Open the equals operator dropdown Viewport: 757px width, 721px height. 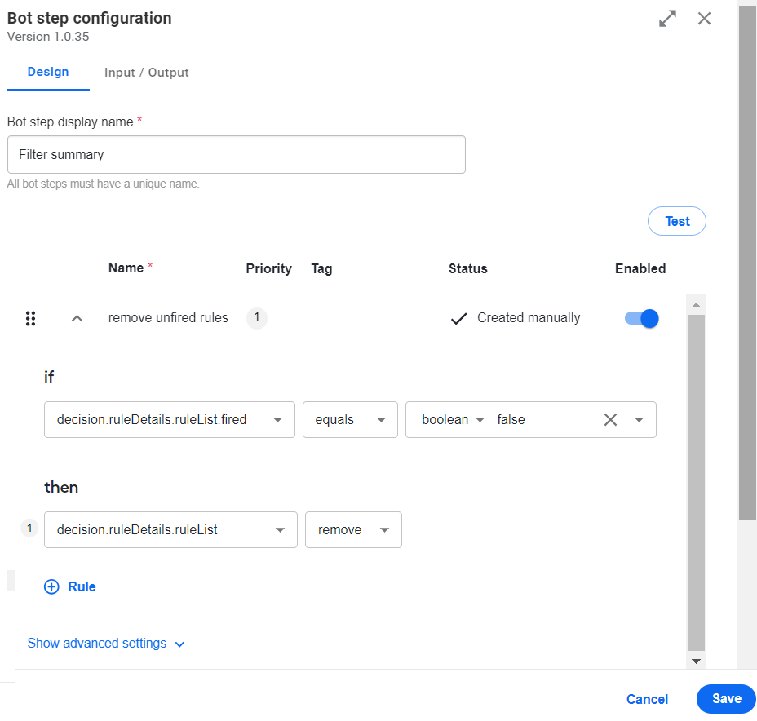pyautogui.click(x=350, y=420)
